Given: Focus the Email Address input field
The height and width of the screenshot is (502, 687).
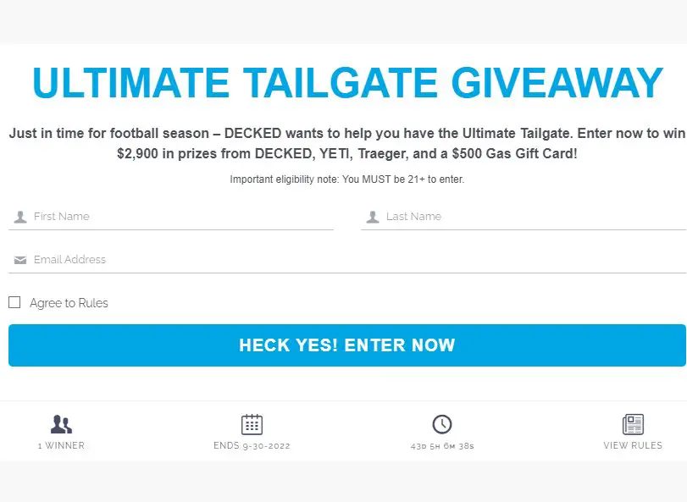Looking at the screenshot, I should [x=356, y=260].
